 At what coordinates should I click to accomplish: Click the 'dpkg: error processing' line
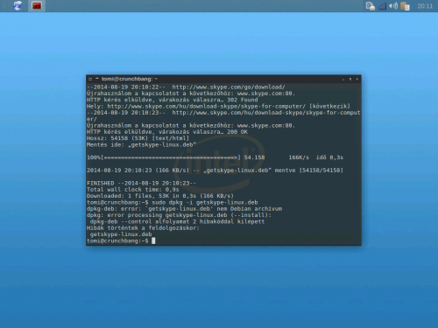coord(179,215)
